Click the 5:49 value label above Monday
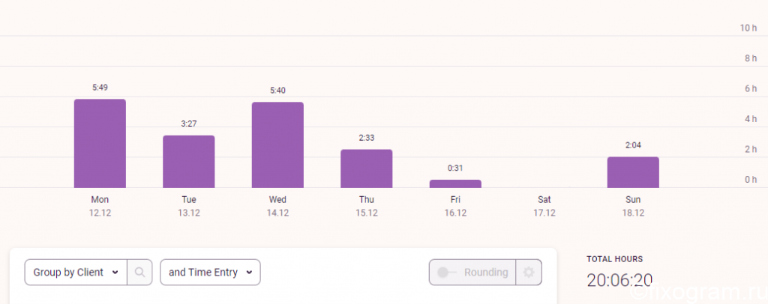Viewport: 768px width, 304px height. pos(100,88)
